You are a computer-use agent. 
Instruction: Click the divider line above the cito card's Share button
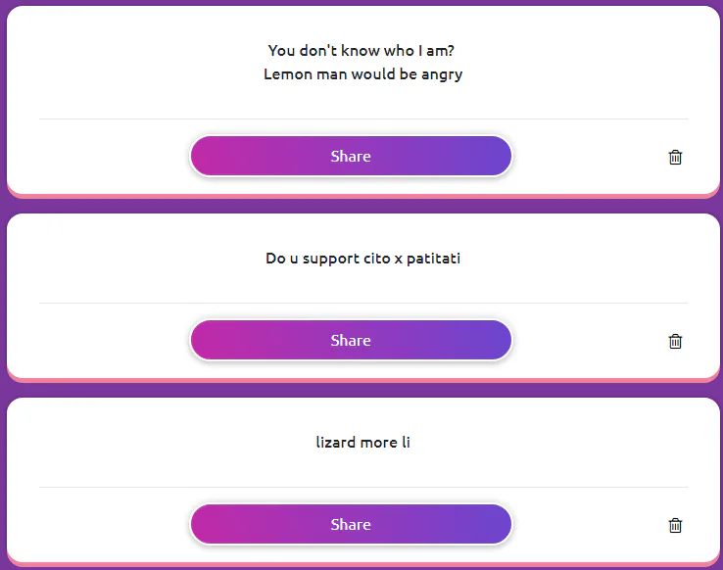pos(362,304)
